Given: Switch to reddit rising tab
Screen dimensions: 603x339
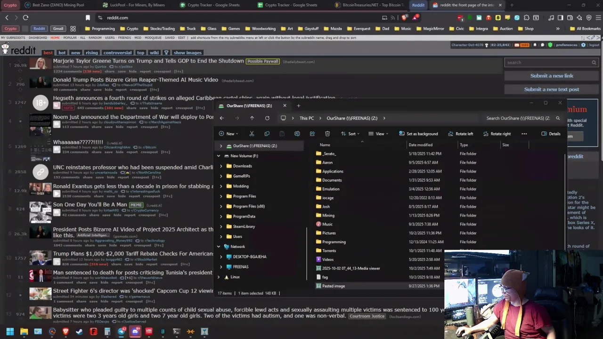Looking at the screenshot, I should coord(91,53).
